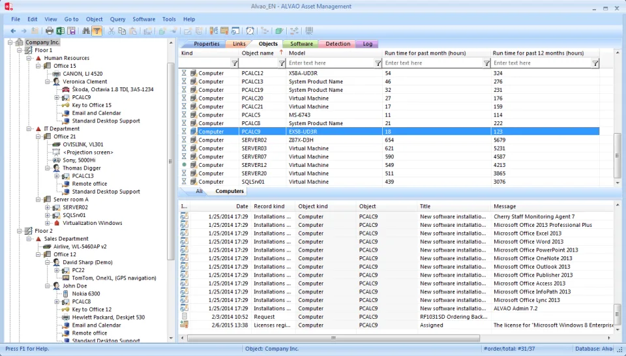Export the table to Excel

pos(60,31)
